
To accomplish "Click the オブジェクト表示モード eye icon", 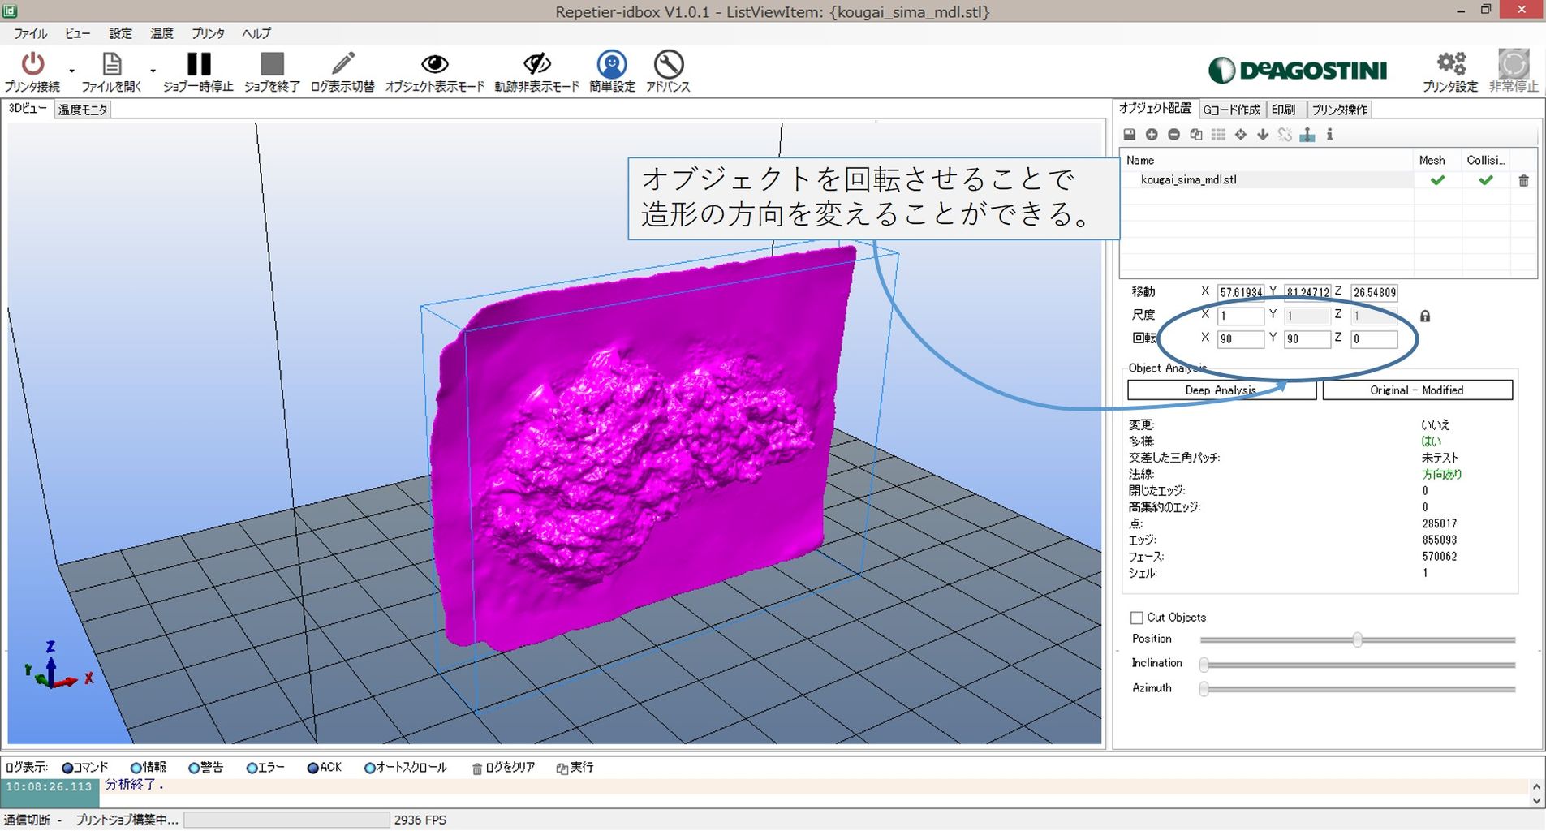I will [x=434, y=64].
